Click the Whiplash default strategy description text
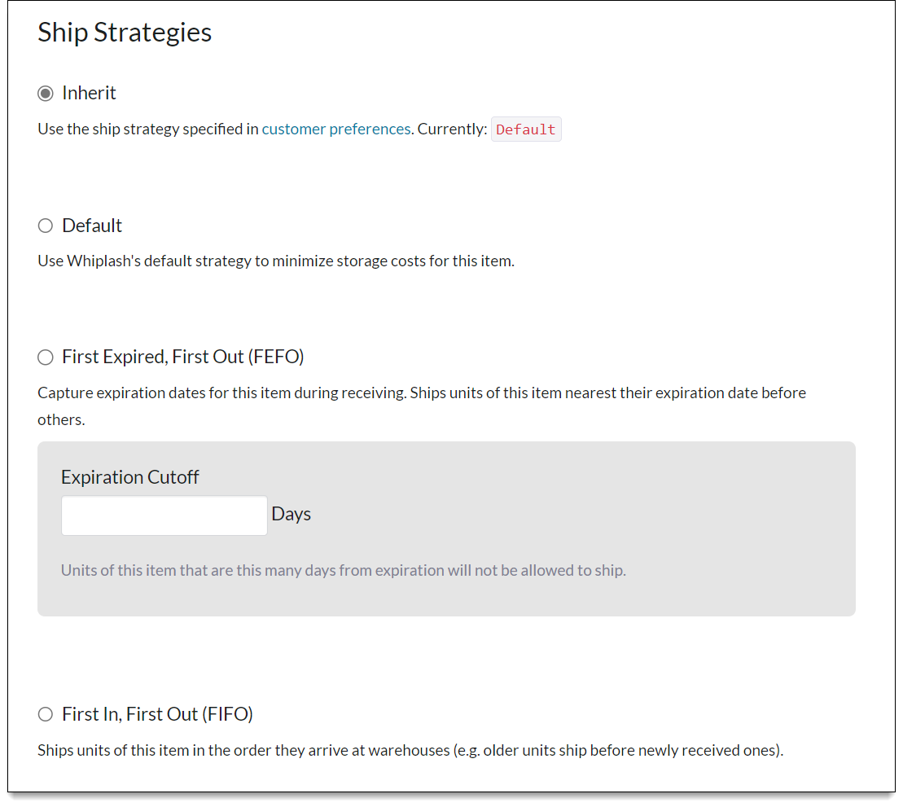The image size is (903, 807). pos(276,261)
